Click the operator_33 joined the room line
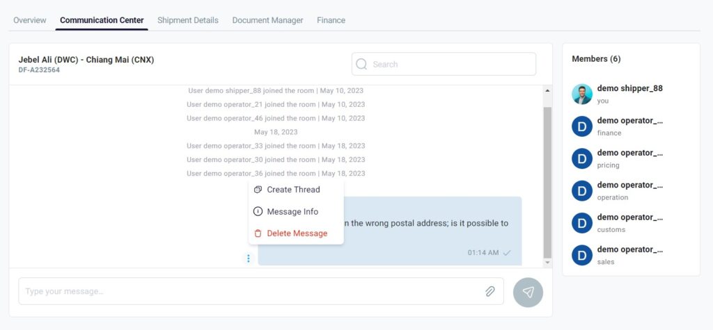Screen dimensions: 713x330 tap(276, 146)
